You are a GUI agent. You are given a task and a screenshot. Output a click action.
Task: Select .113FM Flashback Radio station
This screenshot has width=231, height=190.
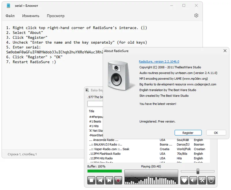coord(105,154)
